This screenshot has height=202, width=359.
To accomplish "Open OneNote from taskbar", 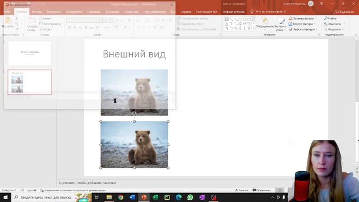I will (202, 197).
